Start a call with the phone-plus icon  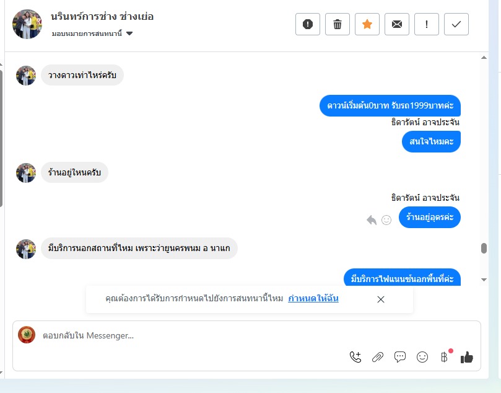[355, 357]
